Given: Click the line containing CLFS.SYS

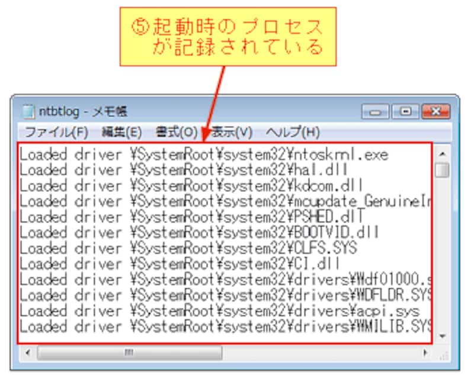Looking at the screenshot, I should click(x=188, y=248).
